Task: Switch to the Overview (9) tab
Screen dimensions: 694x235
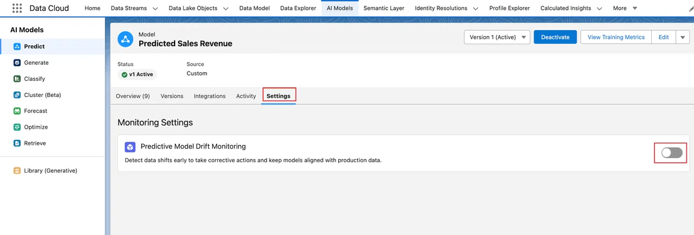Action: point(133,96)
